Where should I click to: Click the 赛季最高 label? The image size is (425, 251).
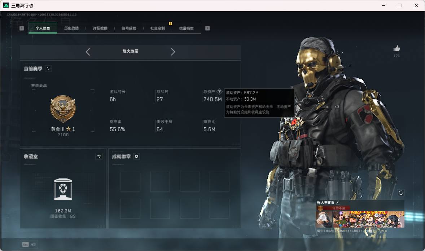pyautogui.click(x=39, y=85)
